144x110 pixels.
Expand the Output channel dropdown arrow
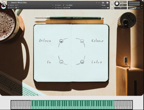[x=52, y=5]
